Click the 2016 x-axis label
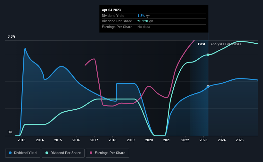 coord(76,140)
